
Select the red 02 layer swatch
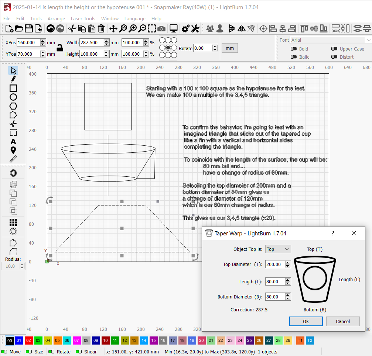click(29, 341)
